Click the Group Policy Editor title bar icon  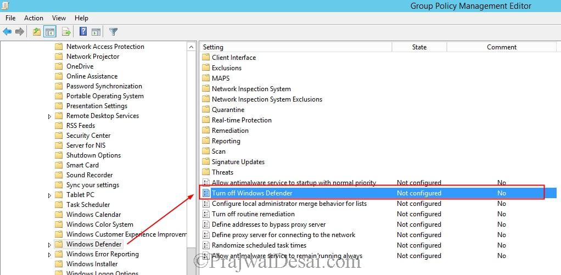click(x=5, y=5)
